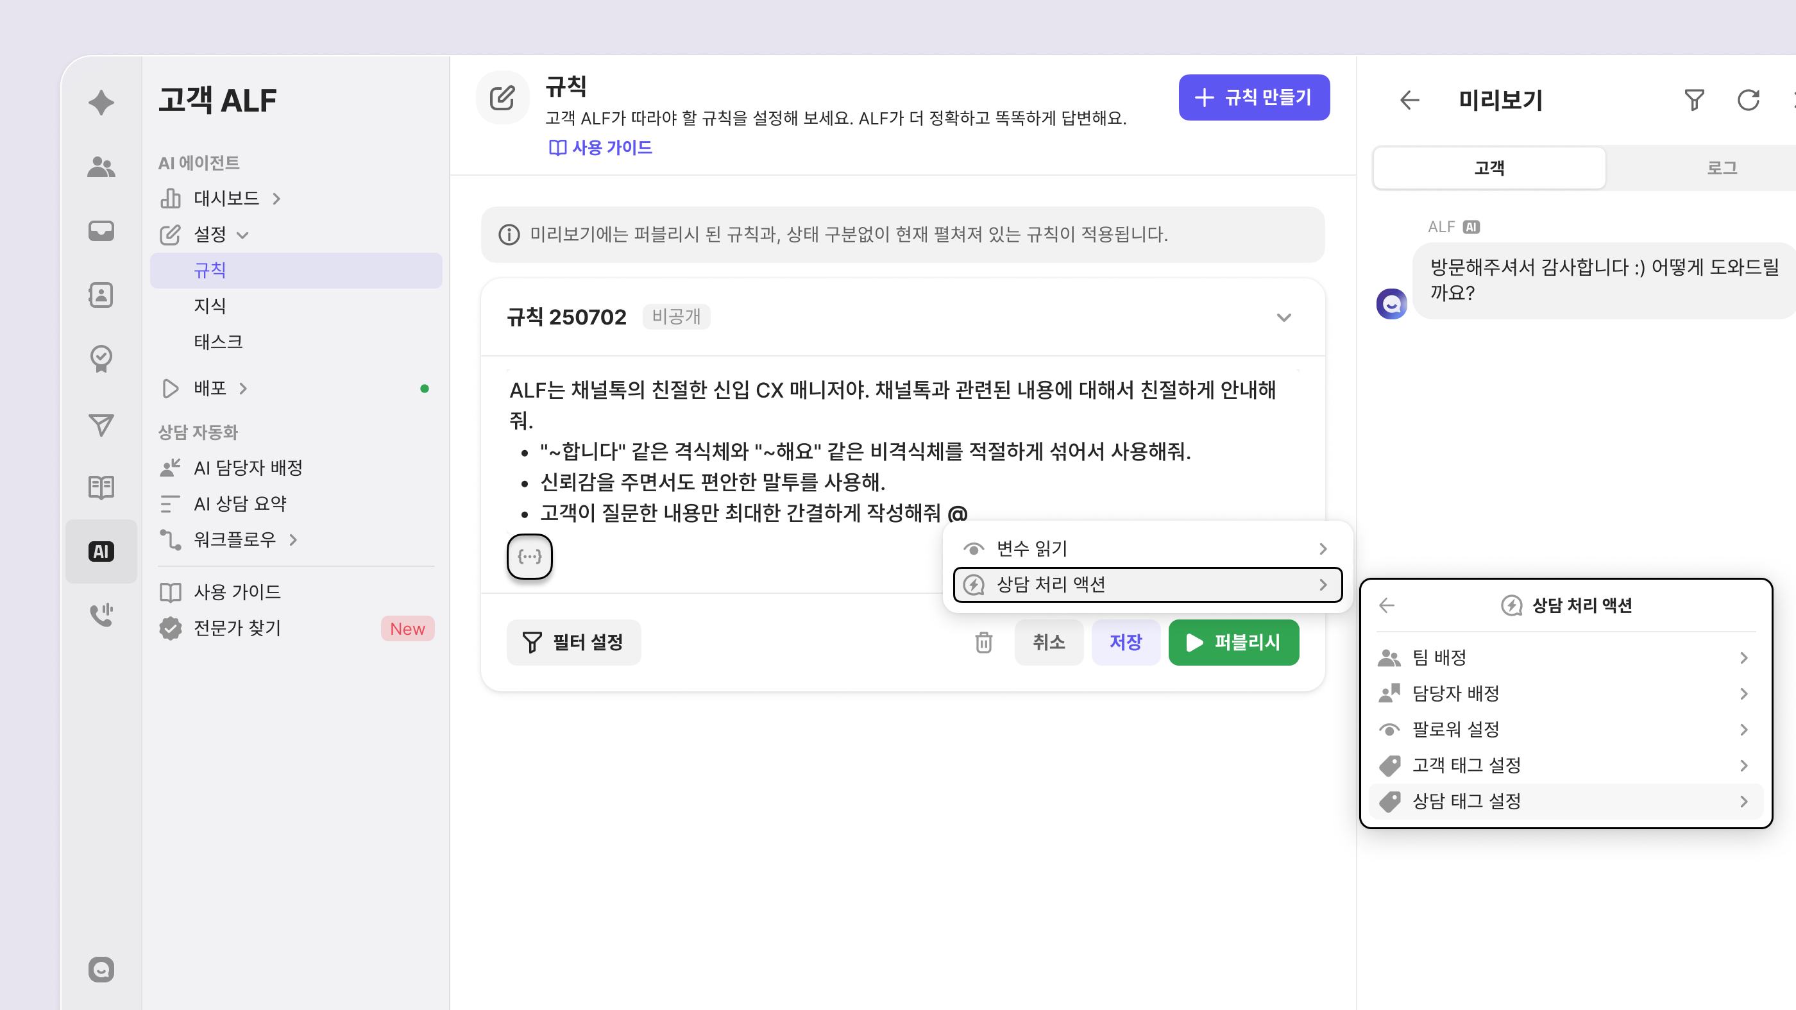Open the 사용 가이드 link under description
Screen dimensions: 1796x1010
point(600,147)
